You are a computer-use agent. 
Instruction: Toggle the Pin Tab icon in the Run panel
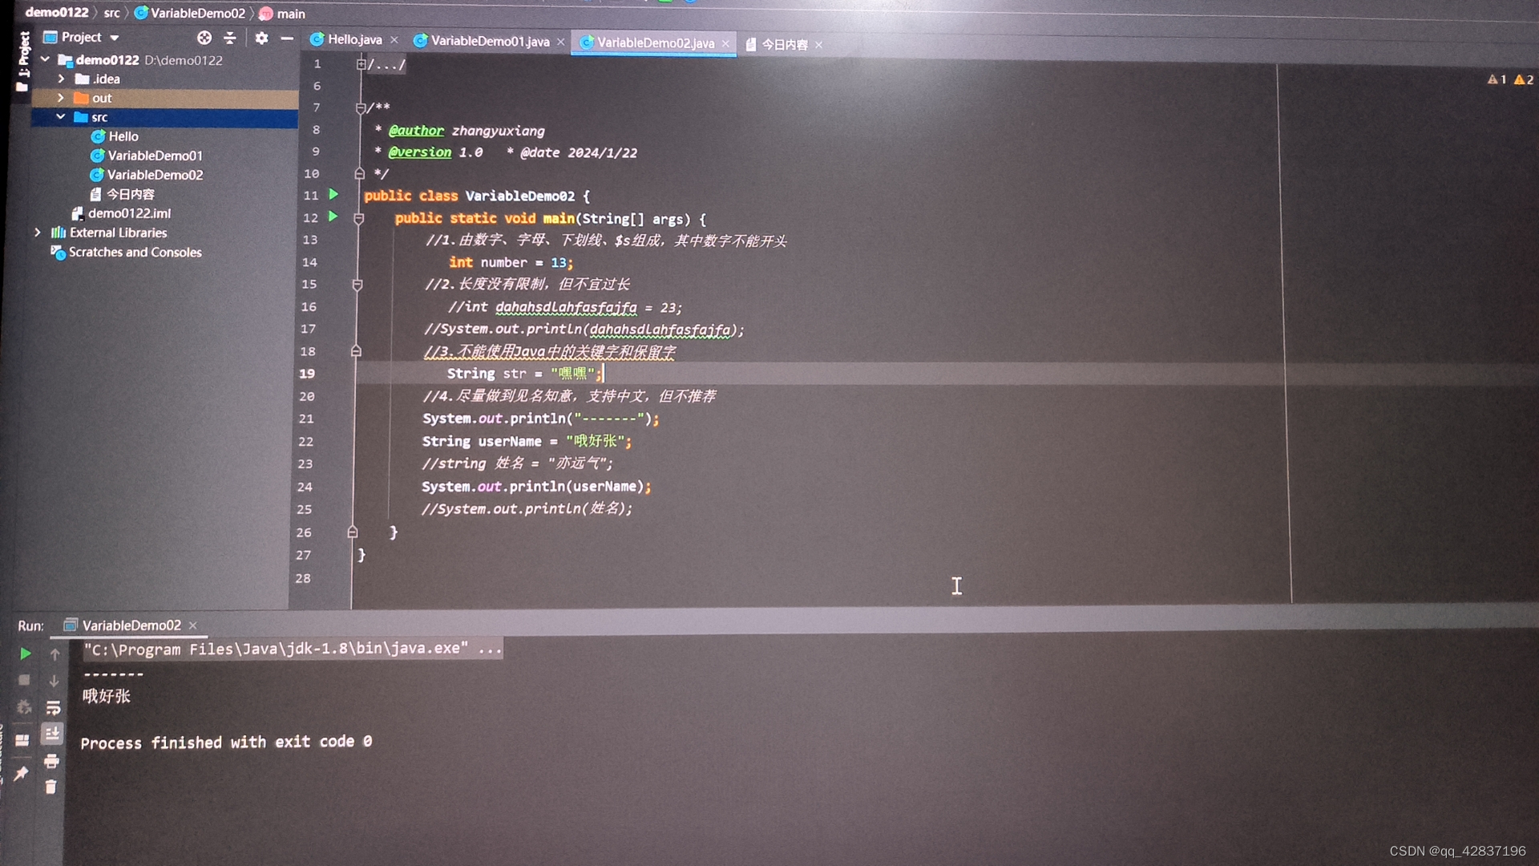[x=22, y=773]
